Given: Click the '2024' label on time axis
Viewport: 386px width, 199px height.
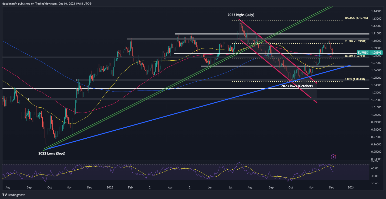Looking at the screenshot, I should 351,187.
